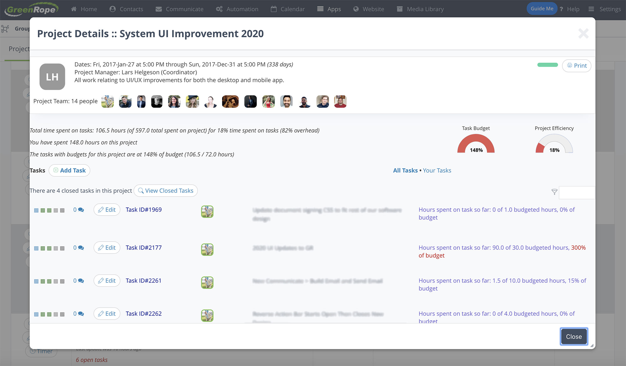Open Task ID#2261 link
Viewport: 626px width, 366px height.
click(144, 280)
